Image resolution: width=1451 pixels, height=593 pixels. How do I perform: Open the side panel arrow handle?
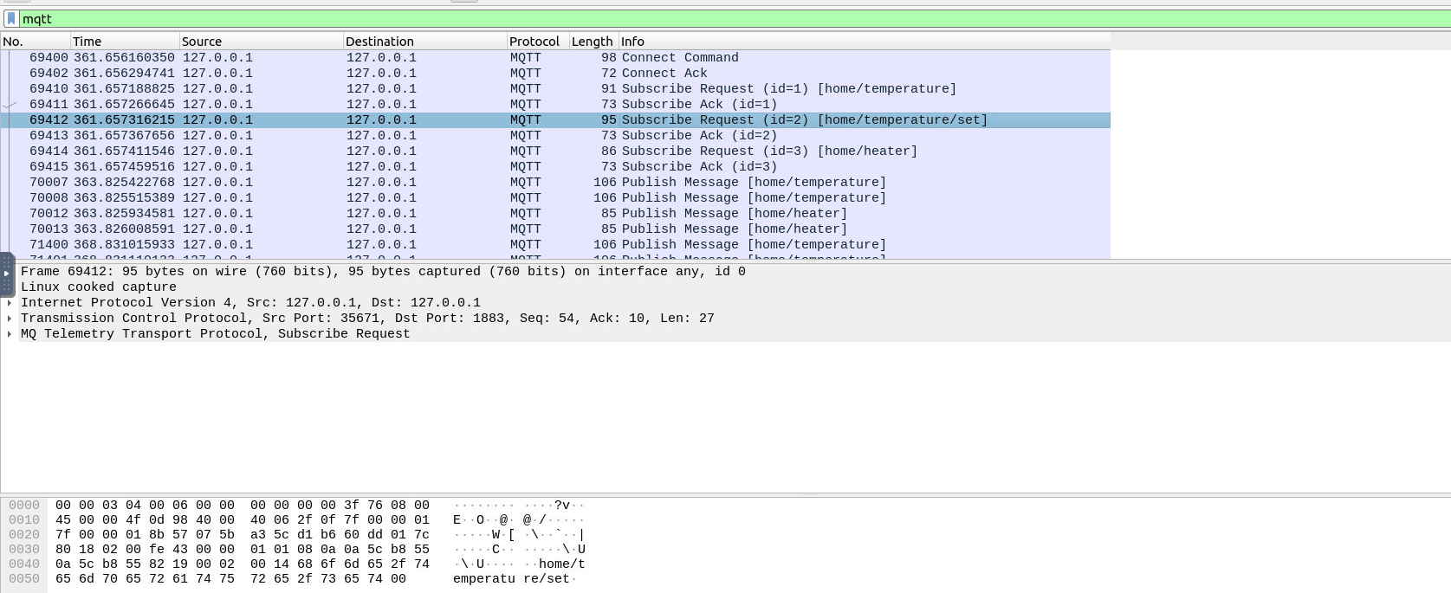(6, 274)
